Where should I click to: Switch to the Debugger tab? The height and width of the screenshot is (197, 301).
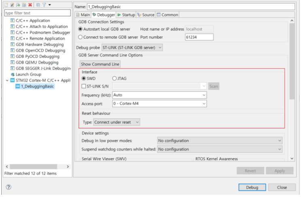(x=104, y=15)
